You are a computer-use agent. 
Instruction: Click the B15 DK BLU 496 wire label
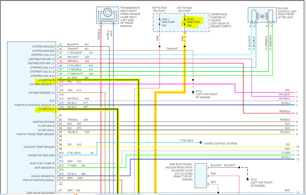pyautogui.click(x=72, y=174)
